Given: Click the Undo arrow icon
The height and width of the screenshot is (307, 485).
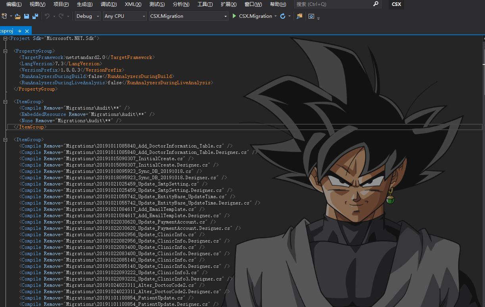Looking at the screenshot, I should 47,16.
